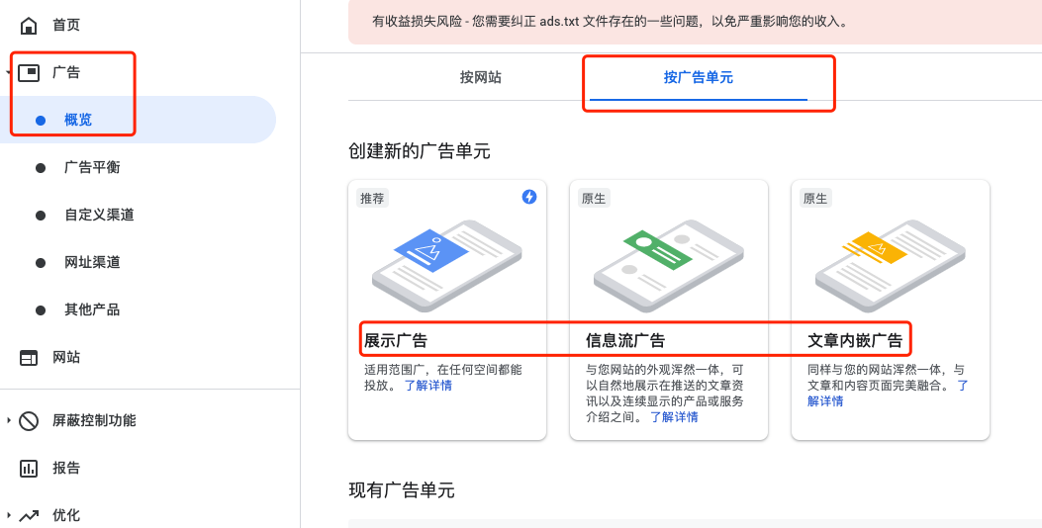
Task: Switch to the 按广告单元 tab
Action: pos(699,77)
